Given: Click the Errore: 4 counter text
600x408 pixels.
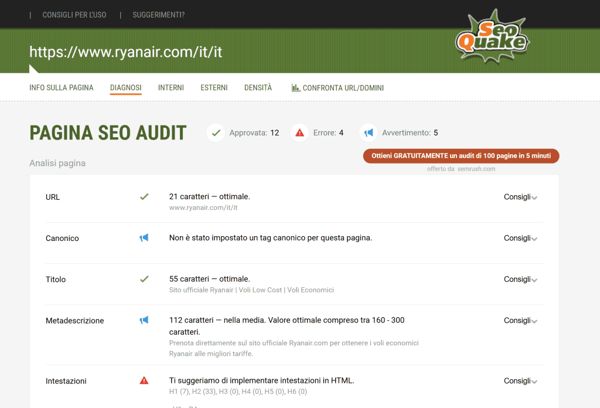Looking at the screenshot, I should click(328, 133).
